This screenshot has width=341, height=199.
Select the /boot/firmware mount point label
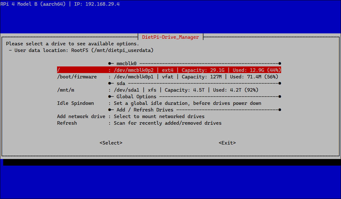[77, 77]
